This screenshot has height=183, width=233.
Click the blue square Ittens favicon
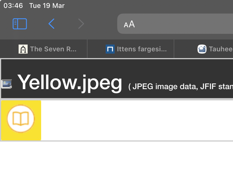click(110, 49)
